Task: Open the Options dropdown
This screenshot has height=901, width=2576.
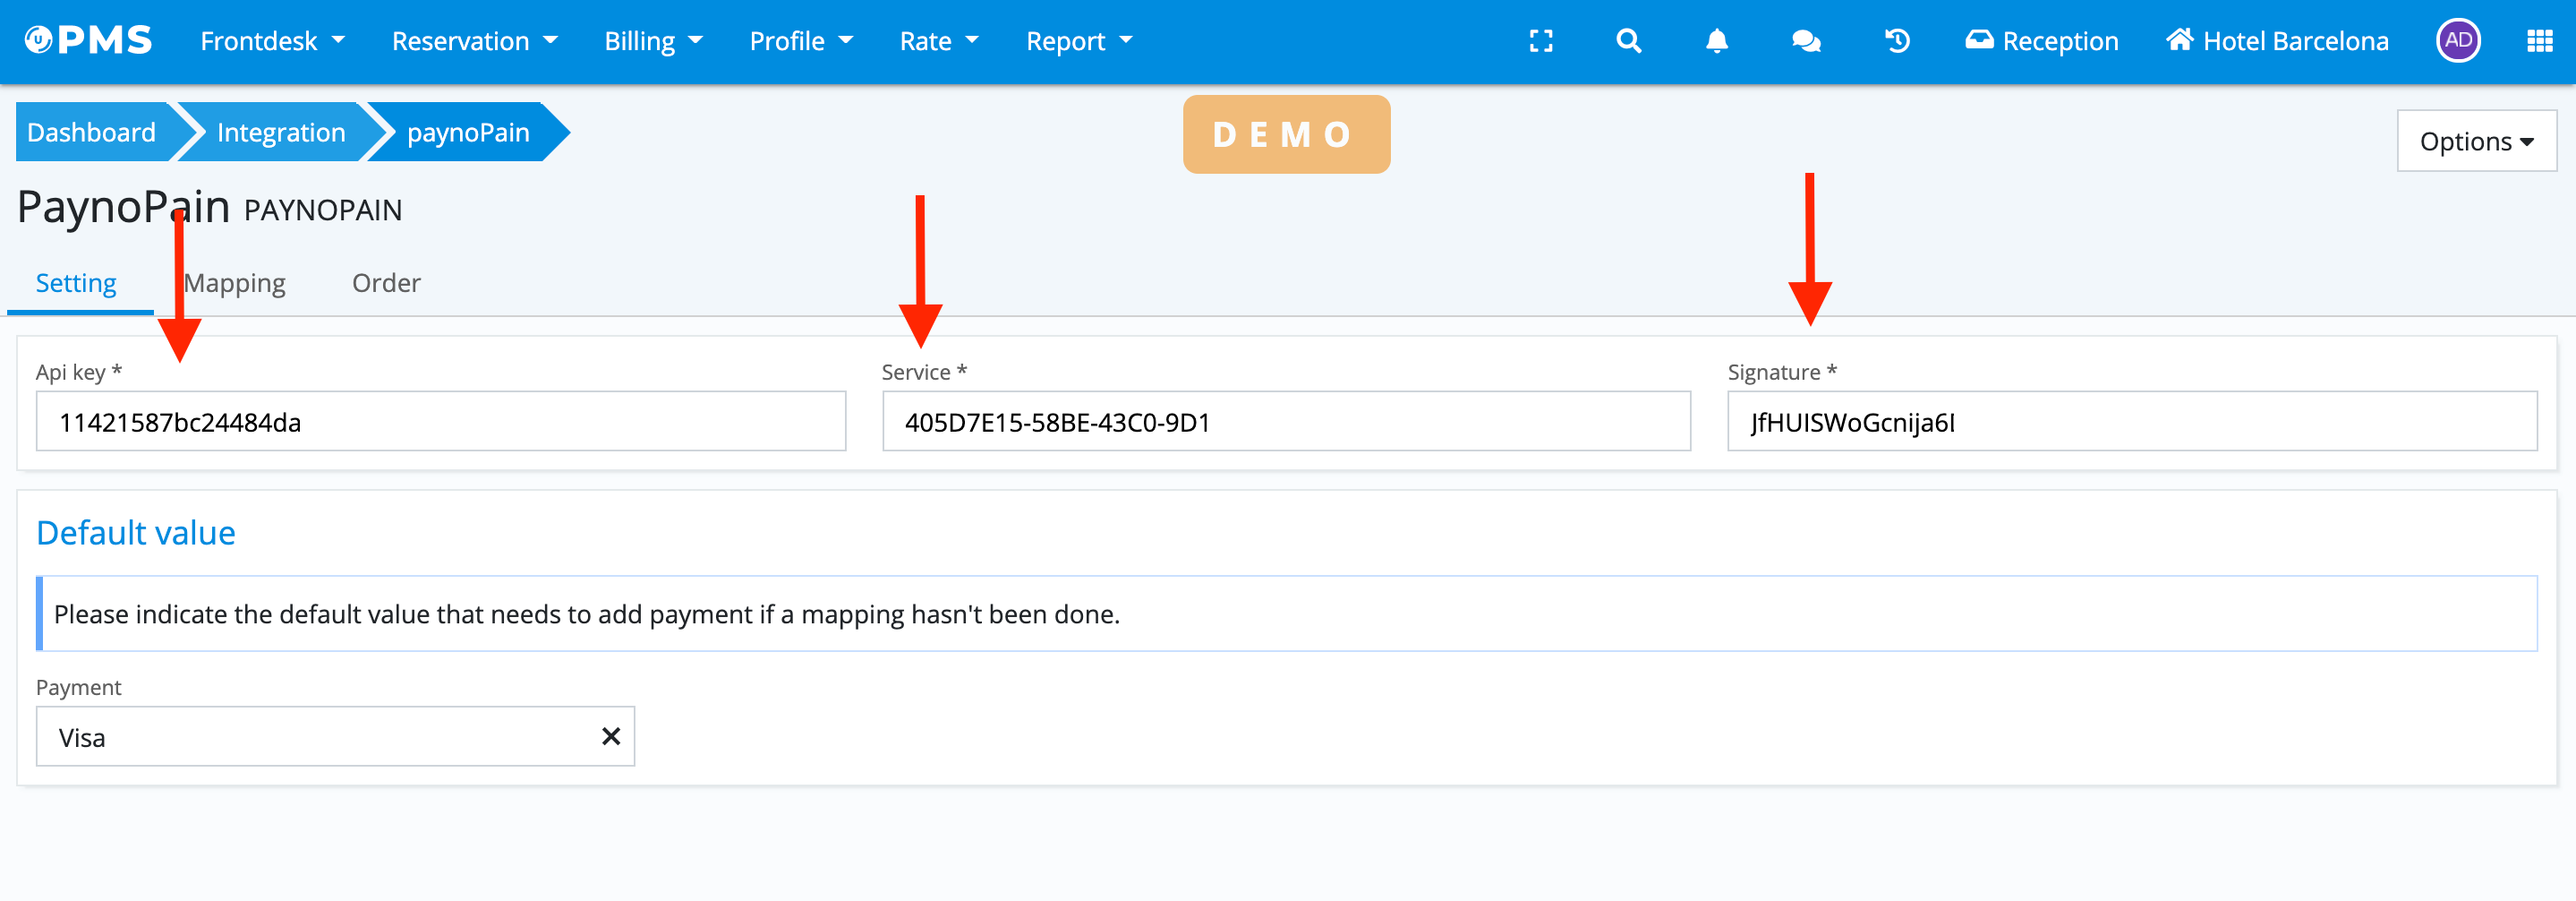Action: point(2475,142)
